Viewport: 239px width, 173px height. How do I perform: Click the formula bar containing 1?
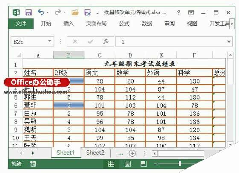point(171,41)
